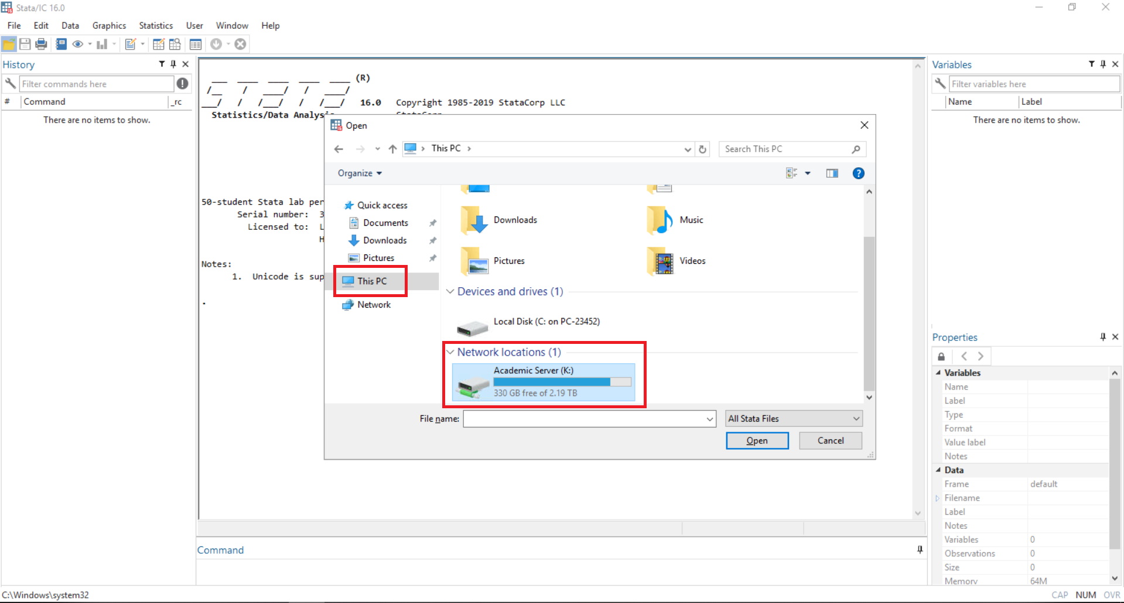Click the Break toolbar icon
Viewport: 1124px width, 603px height.
click(240, 44)
